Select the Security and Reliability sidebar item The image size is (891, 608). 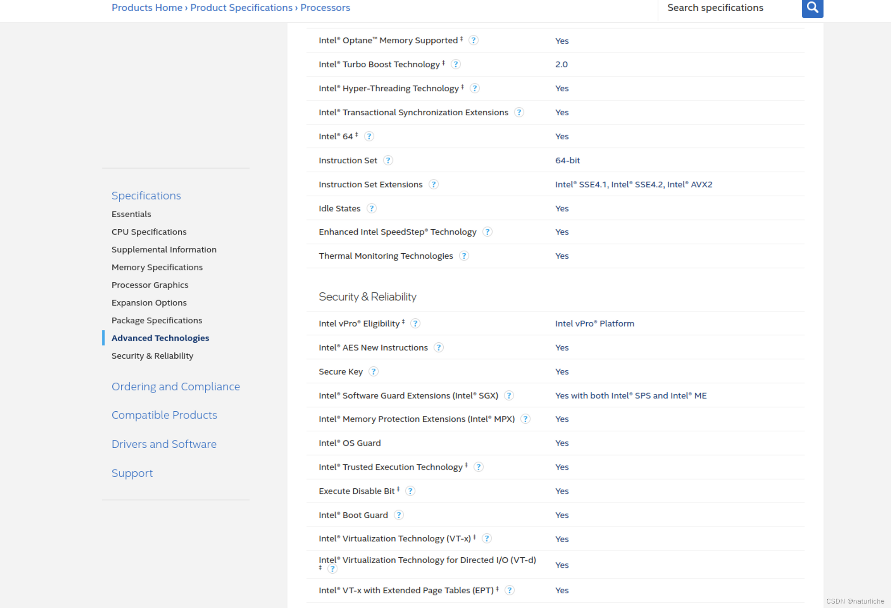point(152,356)
